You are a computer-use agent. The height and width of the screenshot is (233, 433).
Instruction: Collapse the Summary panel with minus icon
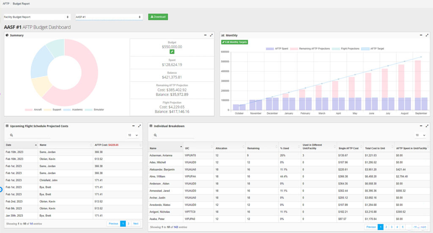pos(205,35)
